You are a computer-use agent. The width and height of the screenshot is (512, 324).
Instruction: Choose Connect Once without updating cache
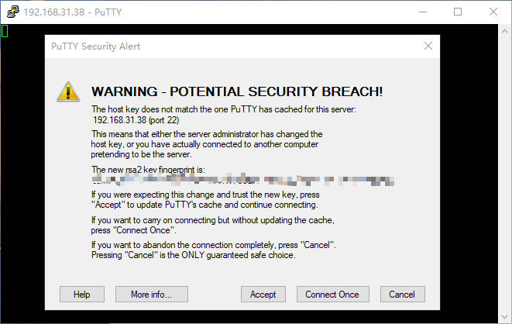pyautogui.click(x=332, y=295)
